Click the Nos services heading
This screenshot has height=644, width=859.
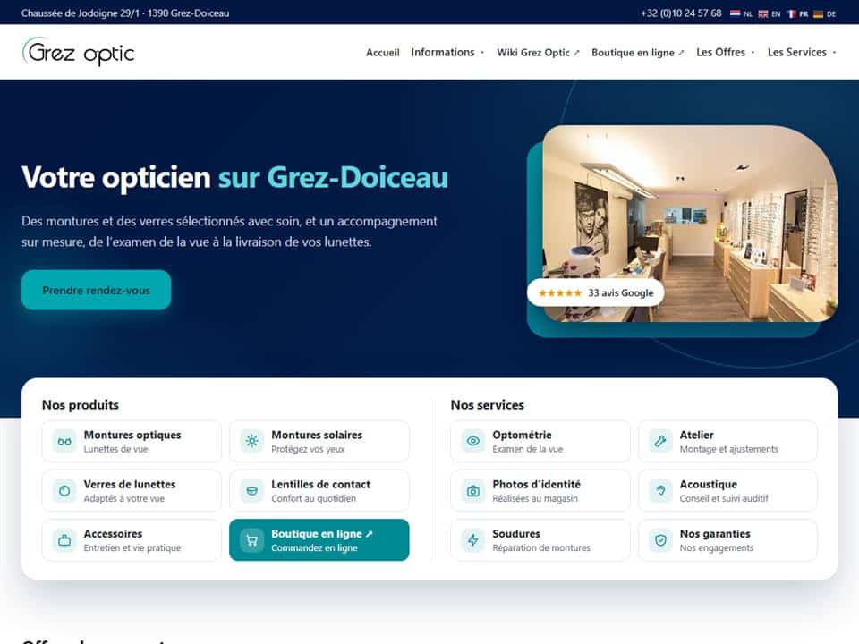487,404
